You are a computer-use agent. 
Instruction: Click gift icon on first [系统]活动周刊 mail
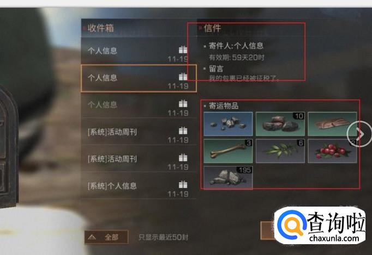coord(183,130)
